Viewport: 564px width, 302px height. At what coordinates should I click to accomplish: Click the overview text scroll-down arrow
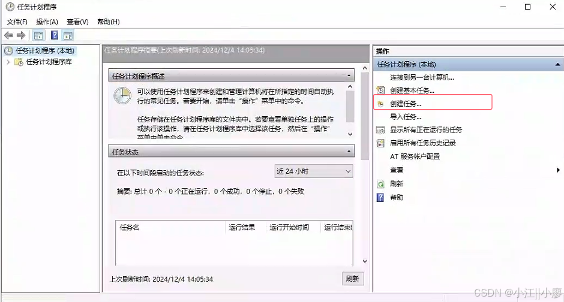(350, 134)
